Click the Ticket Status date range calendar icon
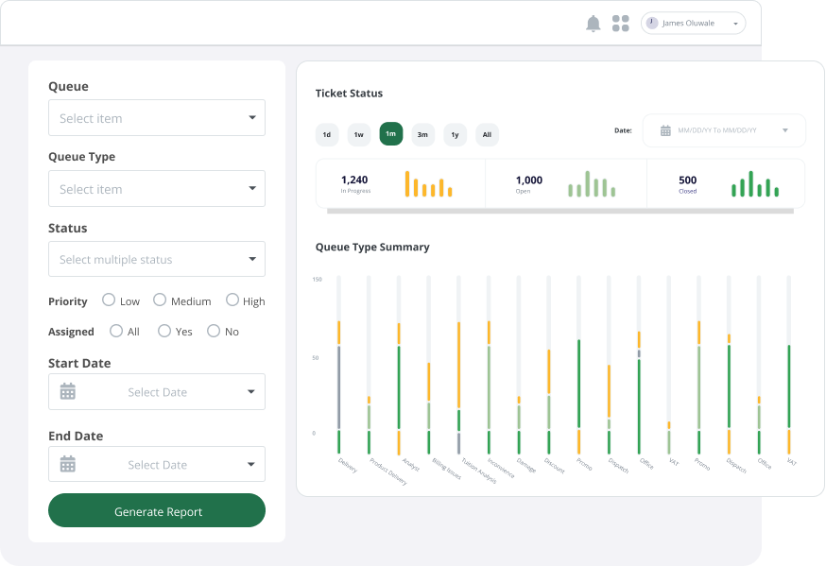Image resolution: width=826 pixels, height=566 pixels. coord(665,130)
